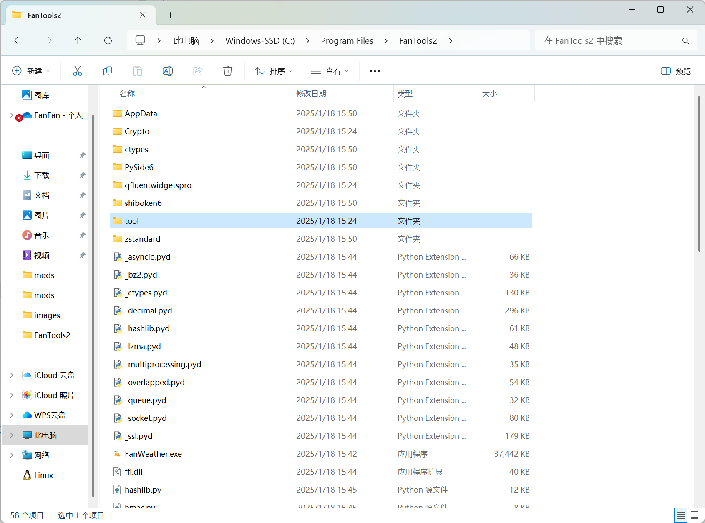Open the Sort (排序) dropdown
The width and height of the screenshot is (705, 523).
tap(274, 71)
